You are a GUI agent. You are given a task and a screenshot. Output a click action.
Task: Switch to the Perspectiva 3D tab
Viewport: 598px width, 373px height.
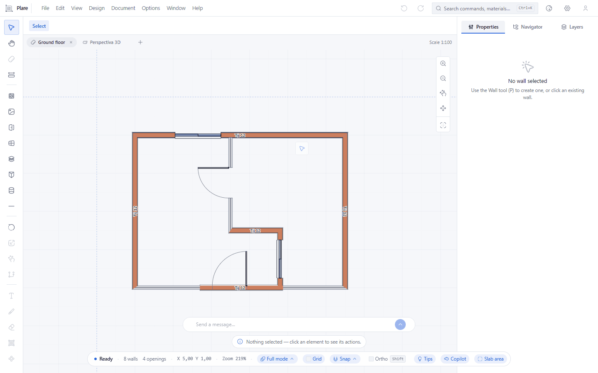(102, 42)
